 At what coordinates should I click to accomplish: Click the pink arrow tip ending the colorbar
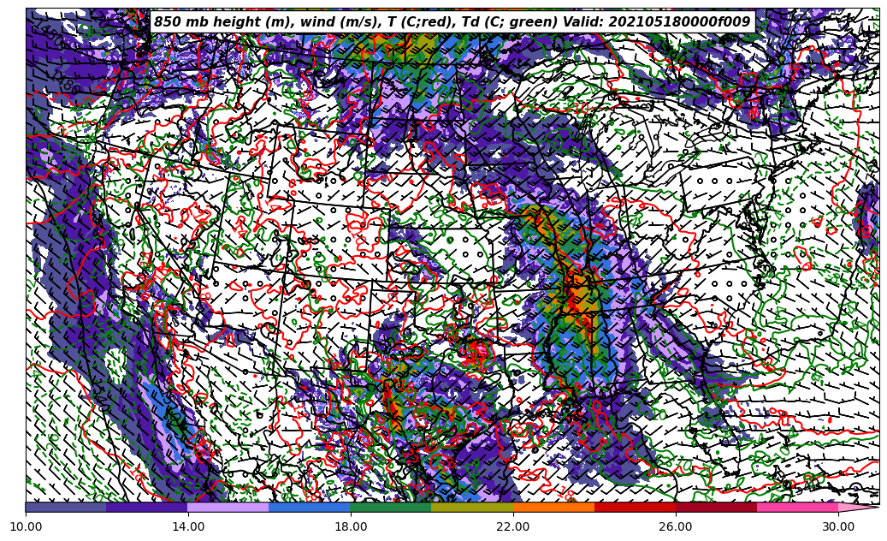(858, 507)
